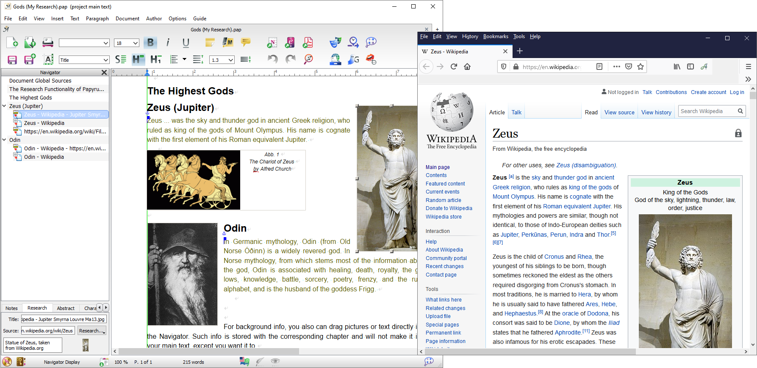The width and height of the screenshot is (757, 368).
Task: Click the Firefox reload button
Action: coord(454,66)
